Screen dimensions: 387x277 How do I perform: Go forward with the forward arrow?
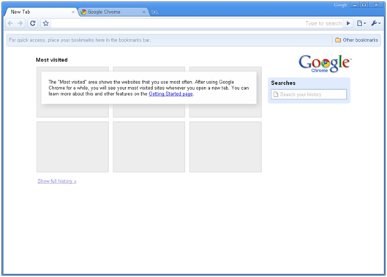pyautogui.click(x=20, y=23)
